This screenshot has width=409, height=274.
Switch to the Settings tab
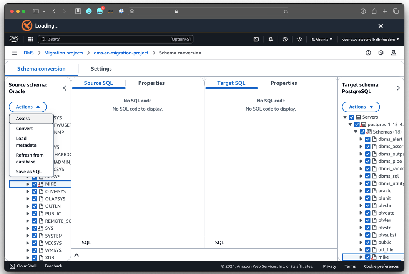tap(101, 69)
